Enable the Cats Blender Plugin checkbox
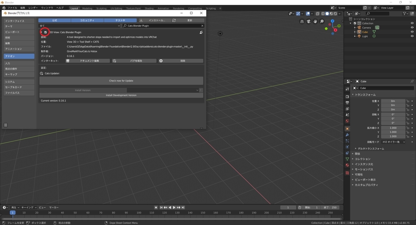The height and width of the screenshot is (225, 416). (x=45, y=32)
